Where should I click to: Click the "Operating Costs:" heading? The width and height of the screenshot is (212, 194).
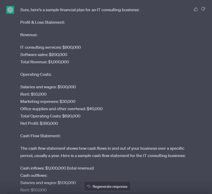point(36,74)
